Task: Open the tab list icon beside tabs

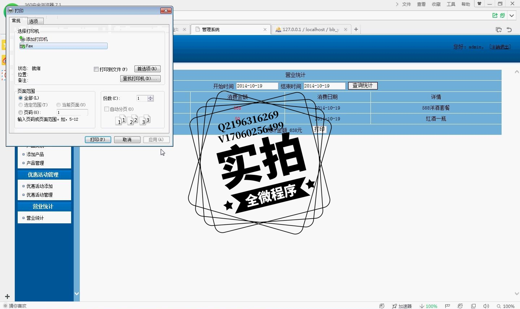Action: pos(499,30)
